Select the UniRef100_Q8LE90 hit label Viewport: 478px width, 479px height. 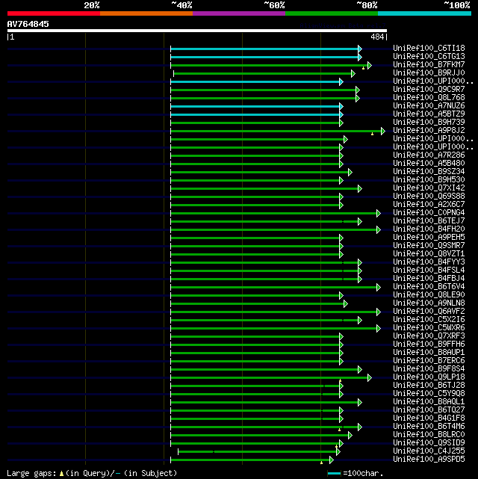point(429,294)
